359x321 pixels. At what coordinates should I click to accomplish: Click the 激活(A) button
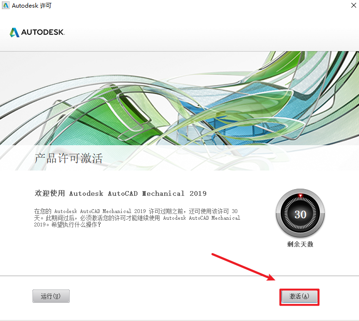point(299,297)
